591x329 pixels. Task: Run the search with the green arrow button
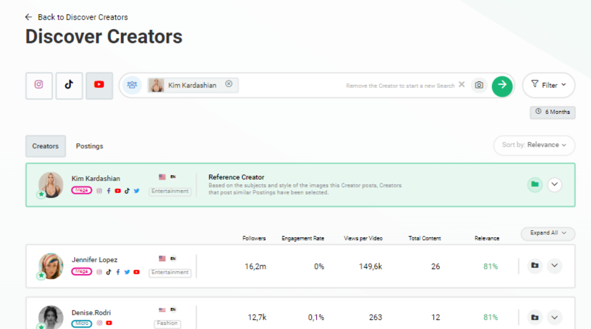[x=502, y=86]
